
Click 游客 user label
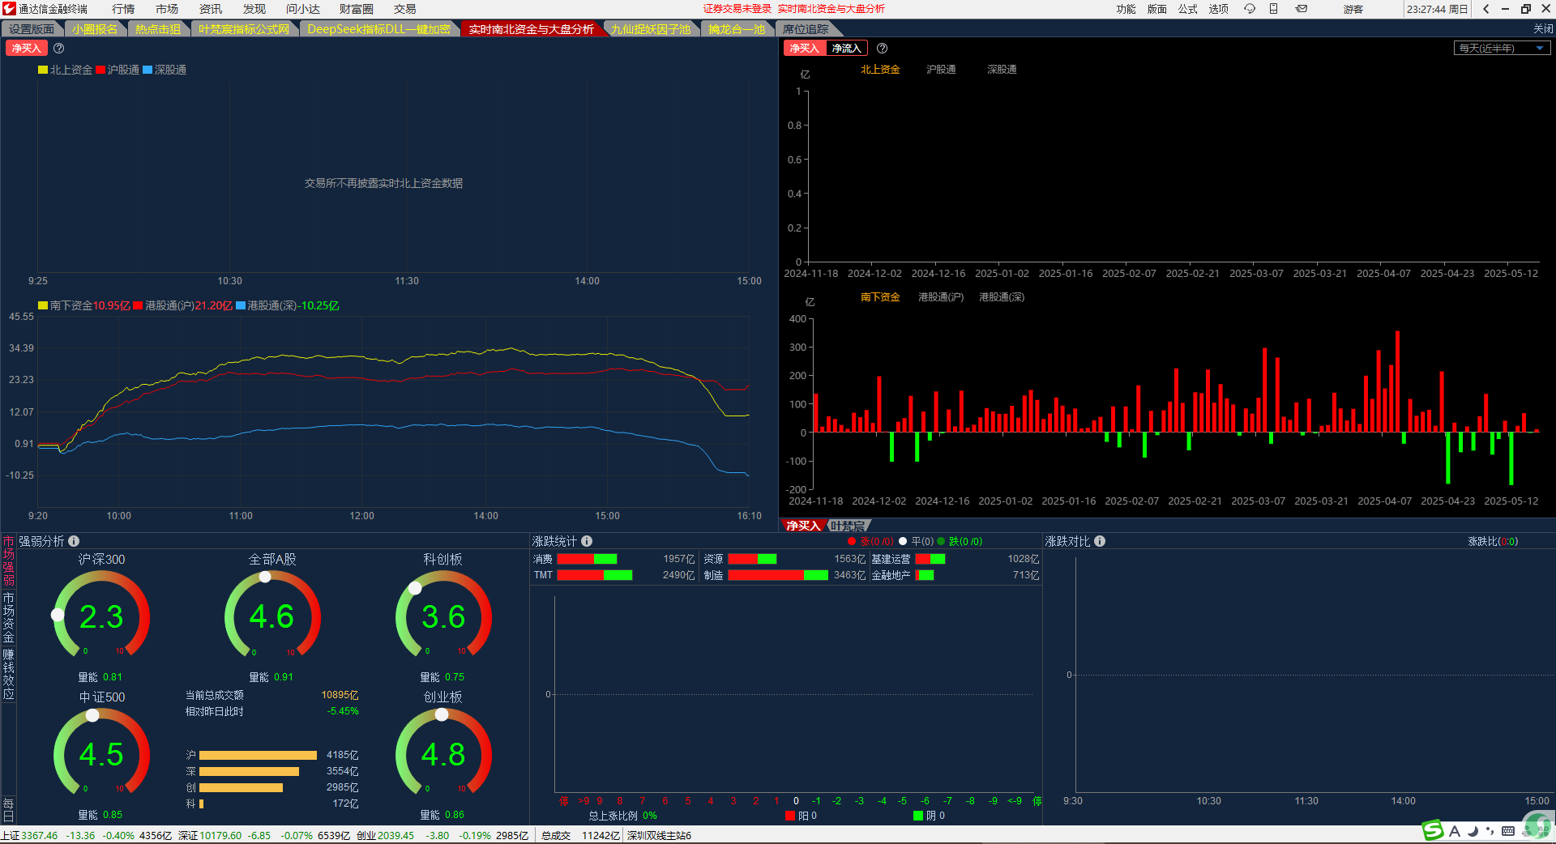pos(1353,9)
